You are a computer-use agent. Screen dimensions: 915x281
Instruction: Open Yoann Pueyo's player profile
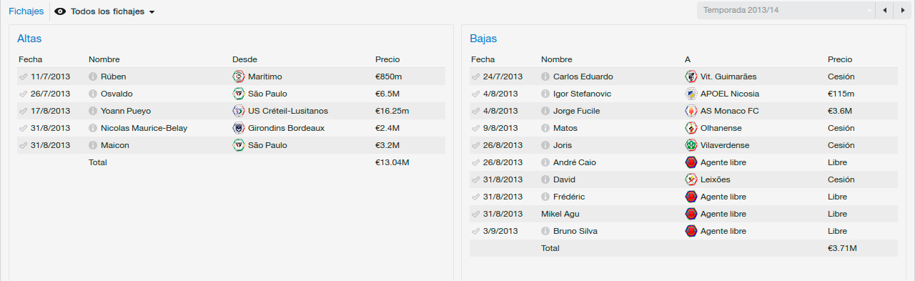click(126, 111)
